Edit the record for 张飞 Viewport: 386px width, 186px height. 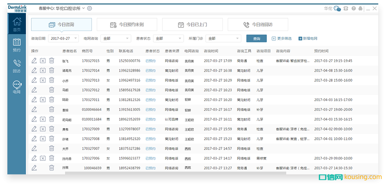[x=34, y=60]
